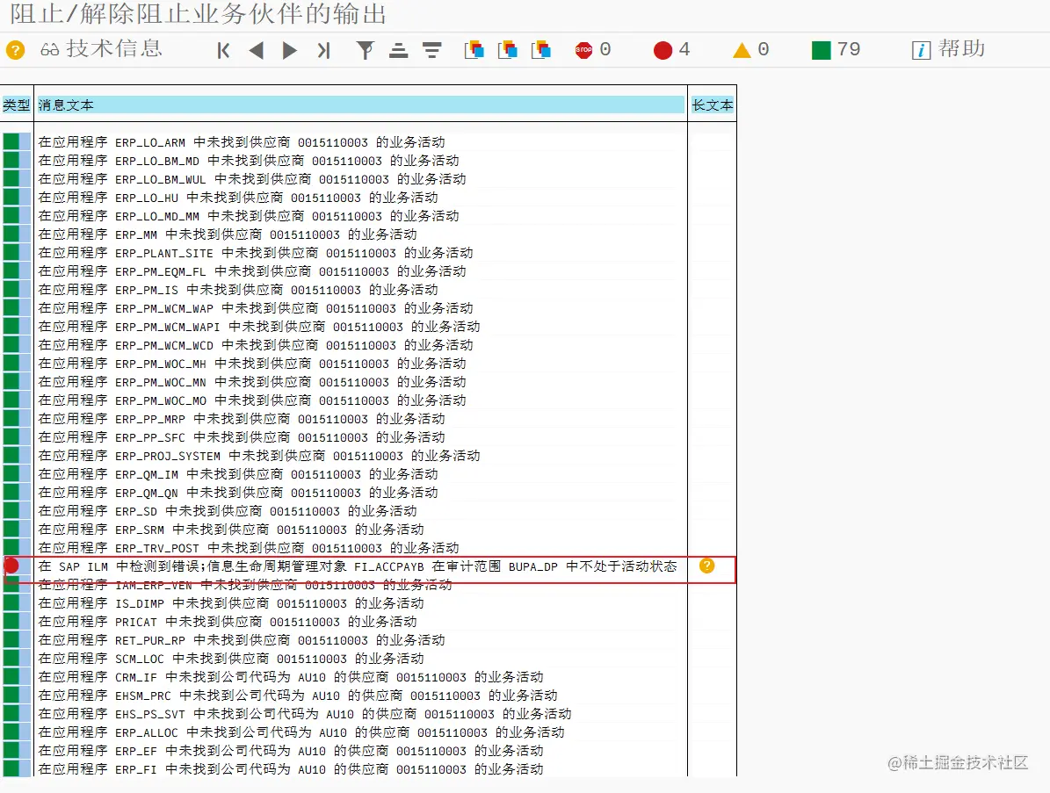Filter abort messages stop icon showing 0
This screenshot has height=793, width=1050.
coord(592,50)
